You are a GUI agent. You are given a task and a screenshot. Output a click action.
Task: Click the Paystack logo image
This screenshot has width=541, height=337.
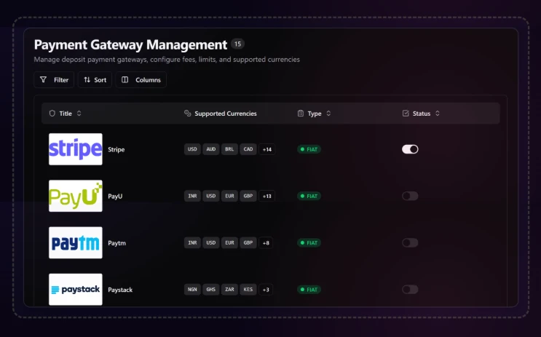(75, 290)
